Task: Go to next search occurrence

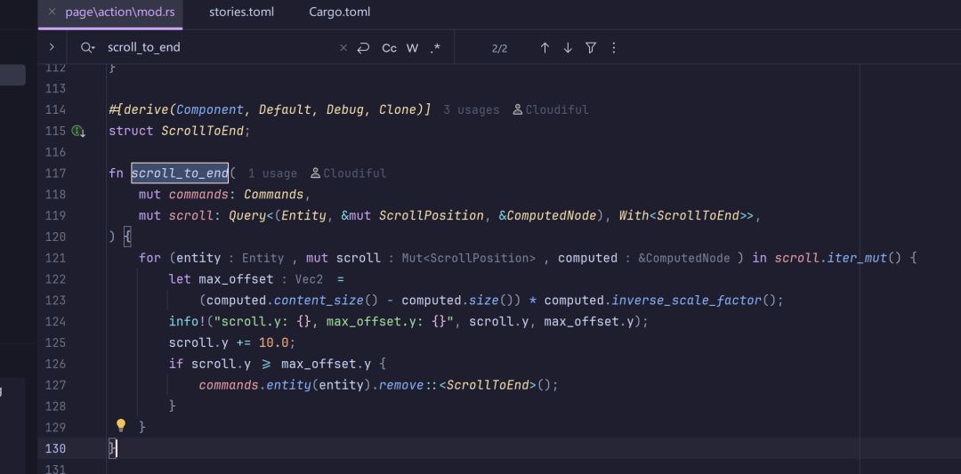Action: pyautogui.click(x=568, y=47)
